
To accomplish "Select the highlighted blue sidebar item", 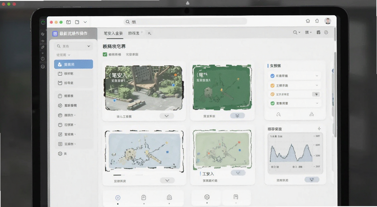I will 74,64.
